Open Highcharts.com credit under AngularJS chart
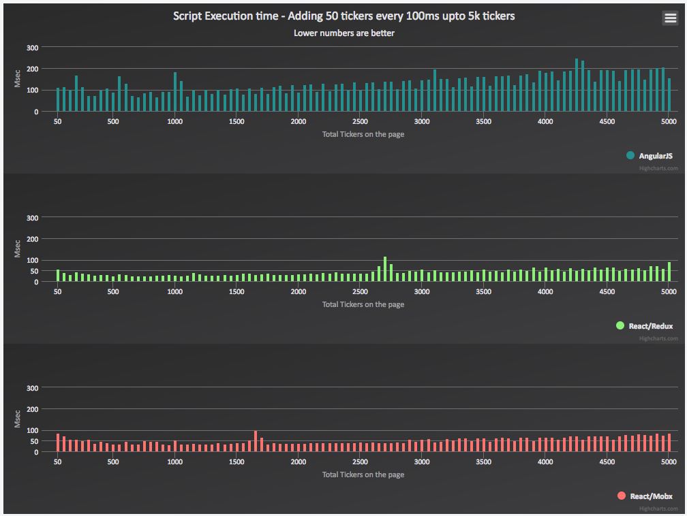The image size is (687, 516). point(658,168)
